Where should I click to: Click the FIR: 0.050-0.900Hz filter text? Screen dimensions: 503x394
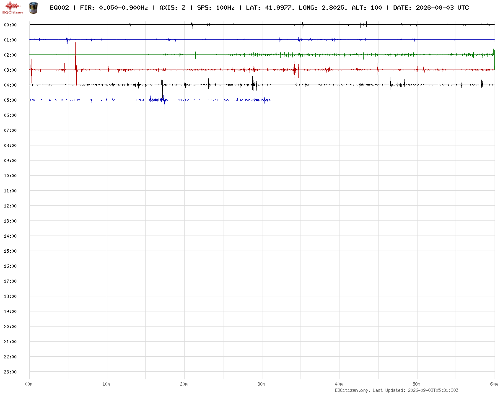pos(114,8)
